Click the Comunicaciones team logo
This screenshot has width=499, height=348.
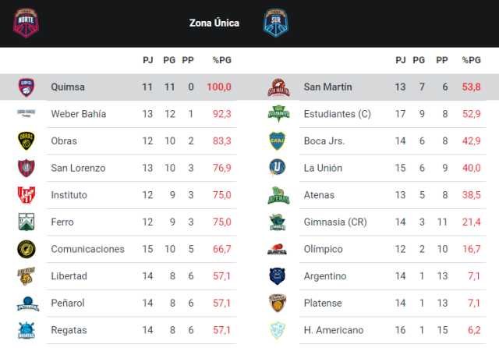(26, 249)
